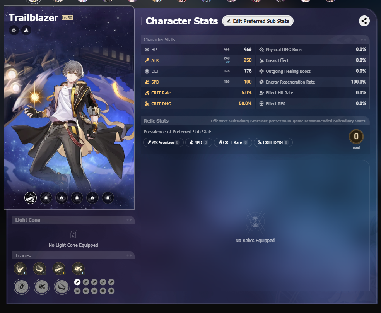The width and height of the screenshot is (381, 313).
Task: Select the unlocked first Eidolon icon
Action: (x=31, y=198)
